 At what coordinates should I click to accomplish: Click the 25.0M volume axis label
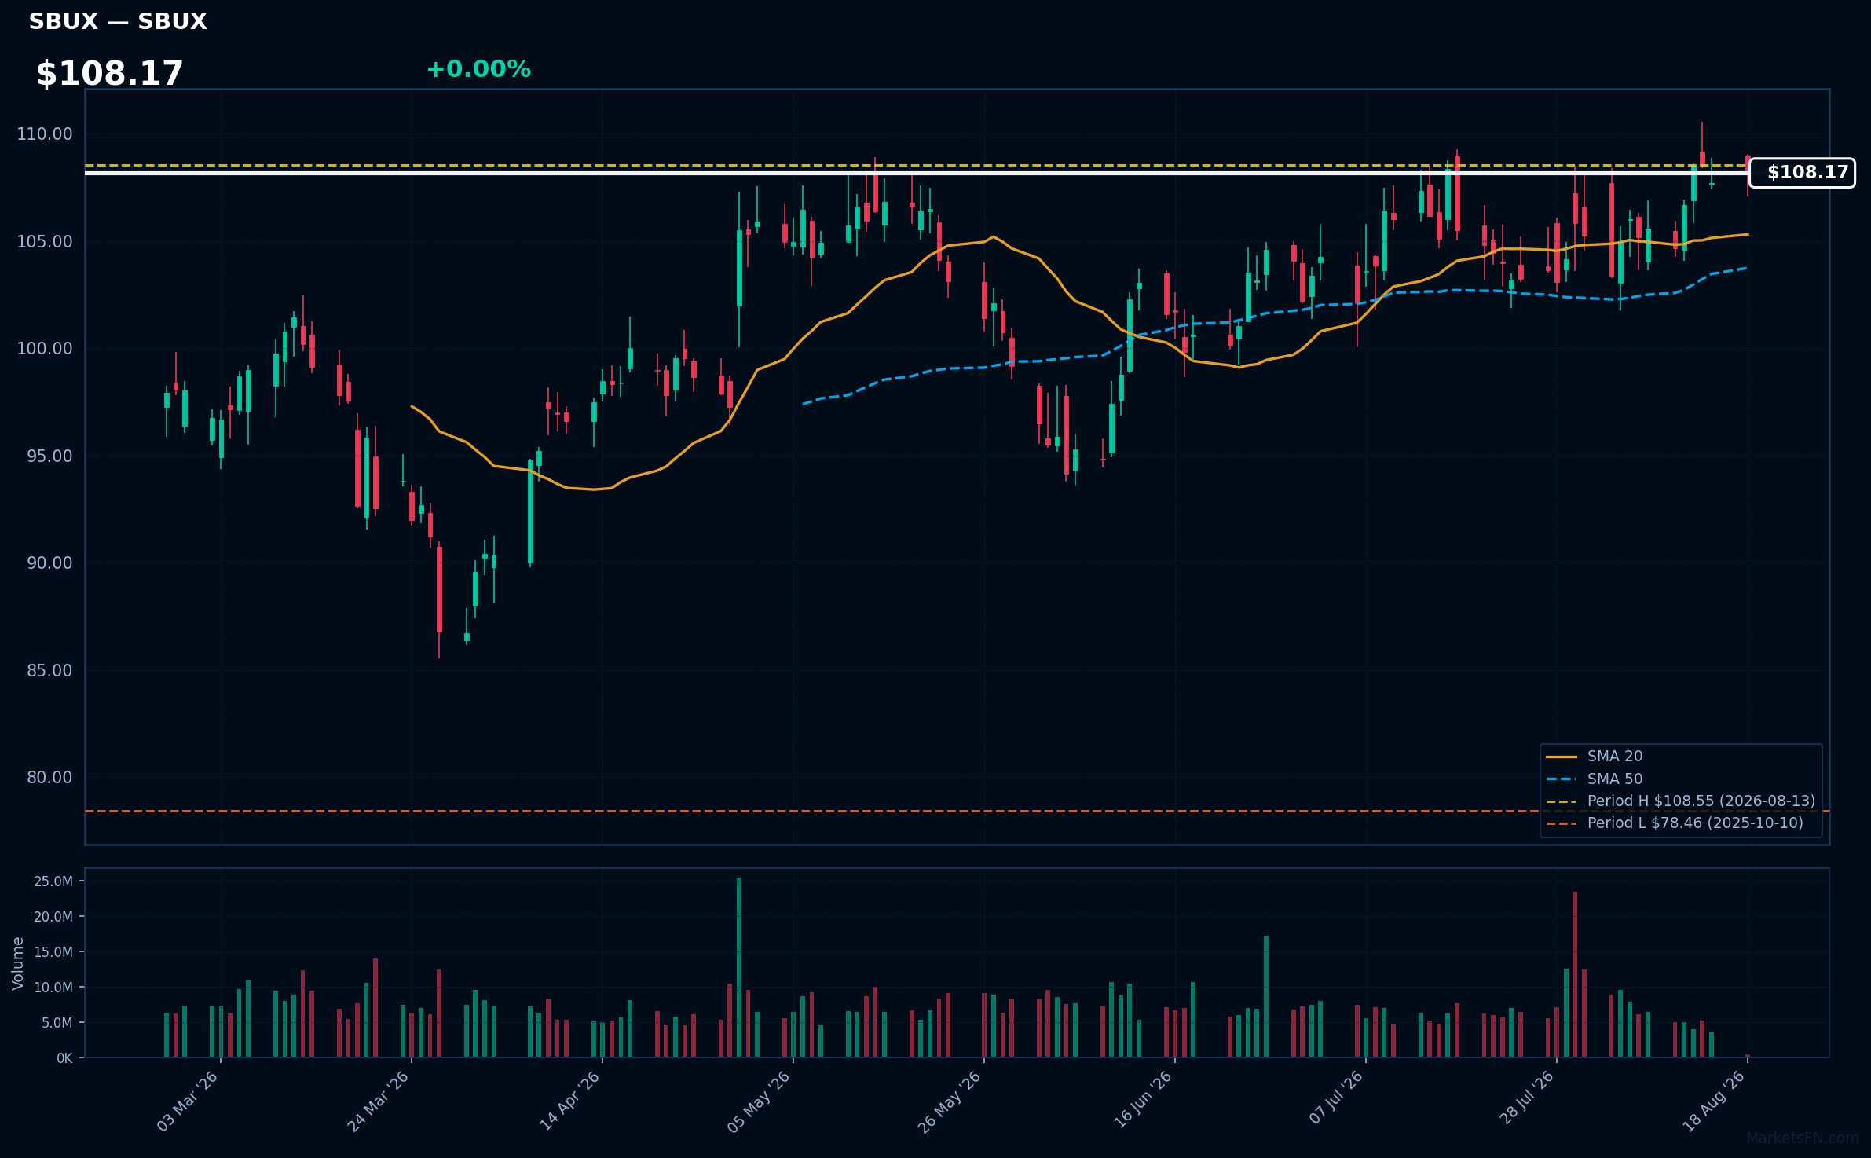tap(53, 881)
